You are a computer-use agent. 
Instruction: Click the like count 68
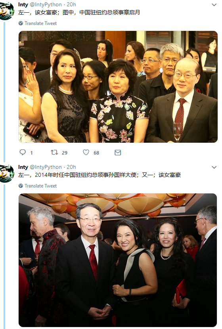click(x=96, y=153)
